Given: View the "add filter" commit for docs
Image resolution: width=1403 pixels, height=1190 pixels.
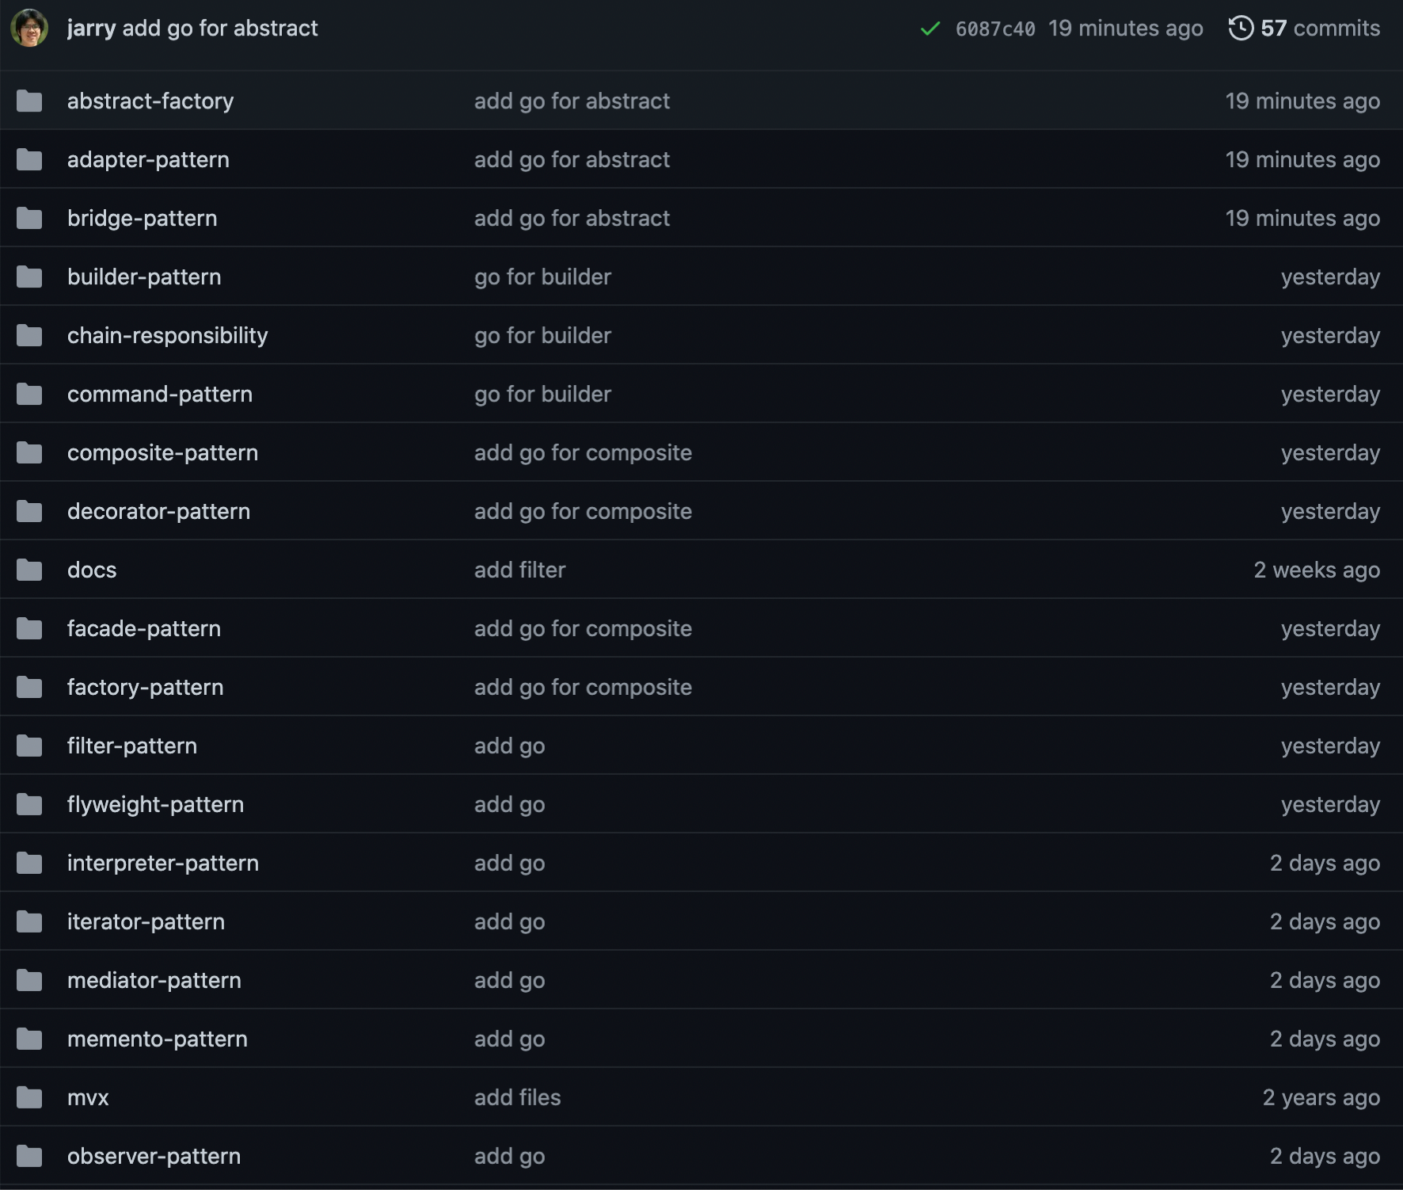Looking at the screenshot, I should pyautogui.click(x=519, y=570).
